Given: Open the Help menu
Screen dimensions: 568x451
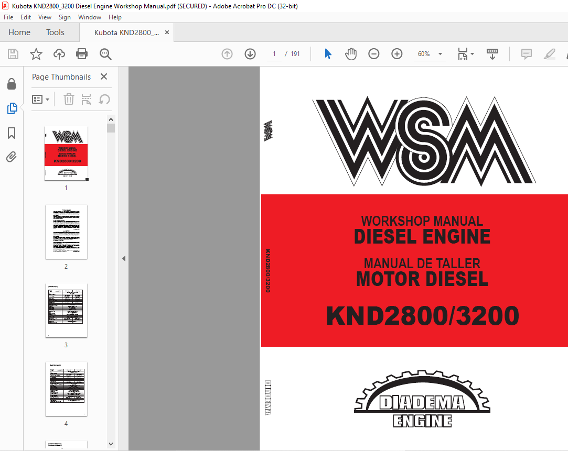Looking at the screenshot, I should click(x=115, y=17).
